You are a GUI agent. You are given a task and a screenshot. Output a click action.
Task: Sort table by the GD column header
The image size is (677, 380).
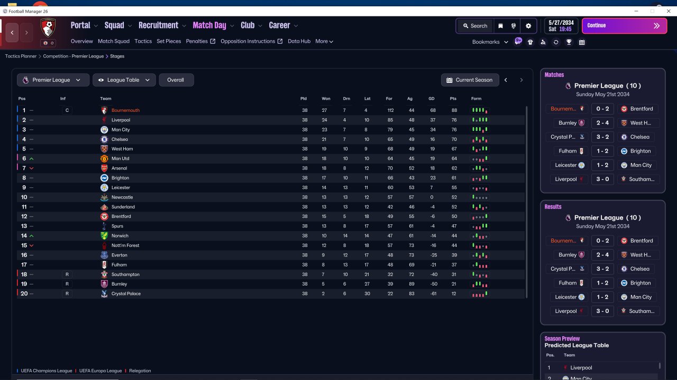tap(432, 99)
